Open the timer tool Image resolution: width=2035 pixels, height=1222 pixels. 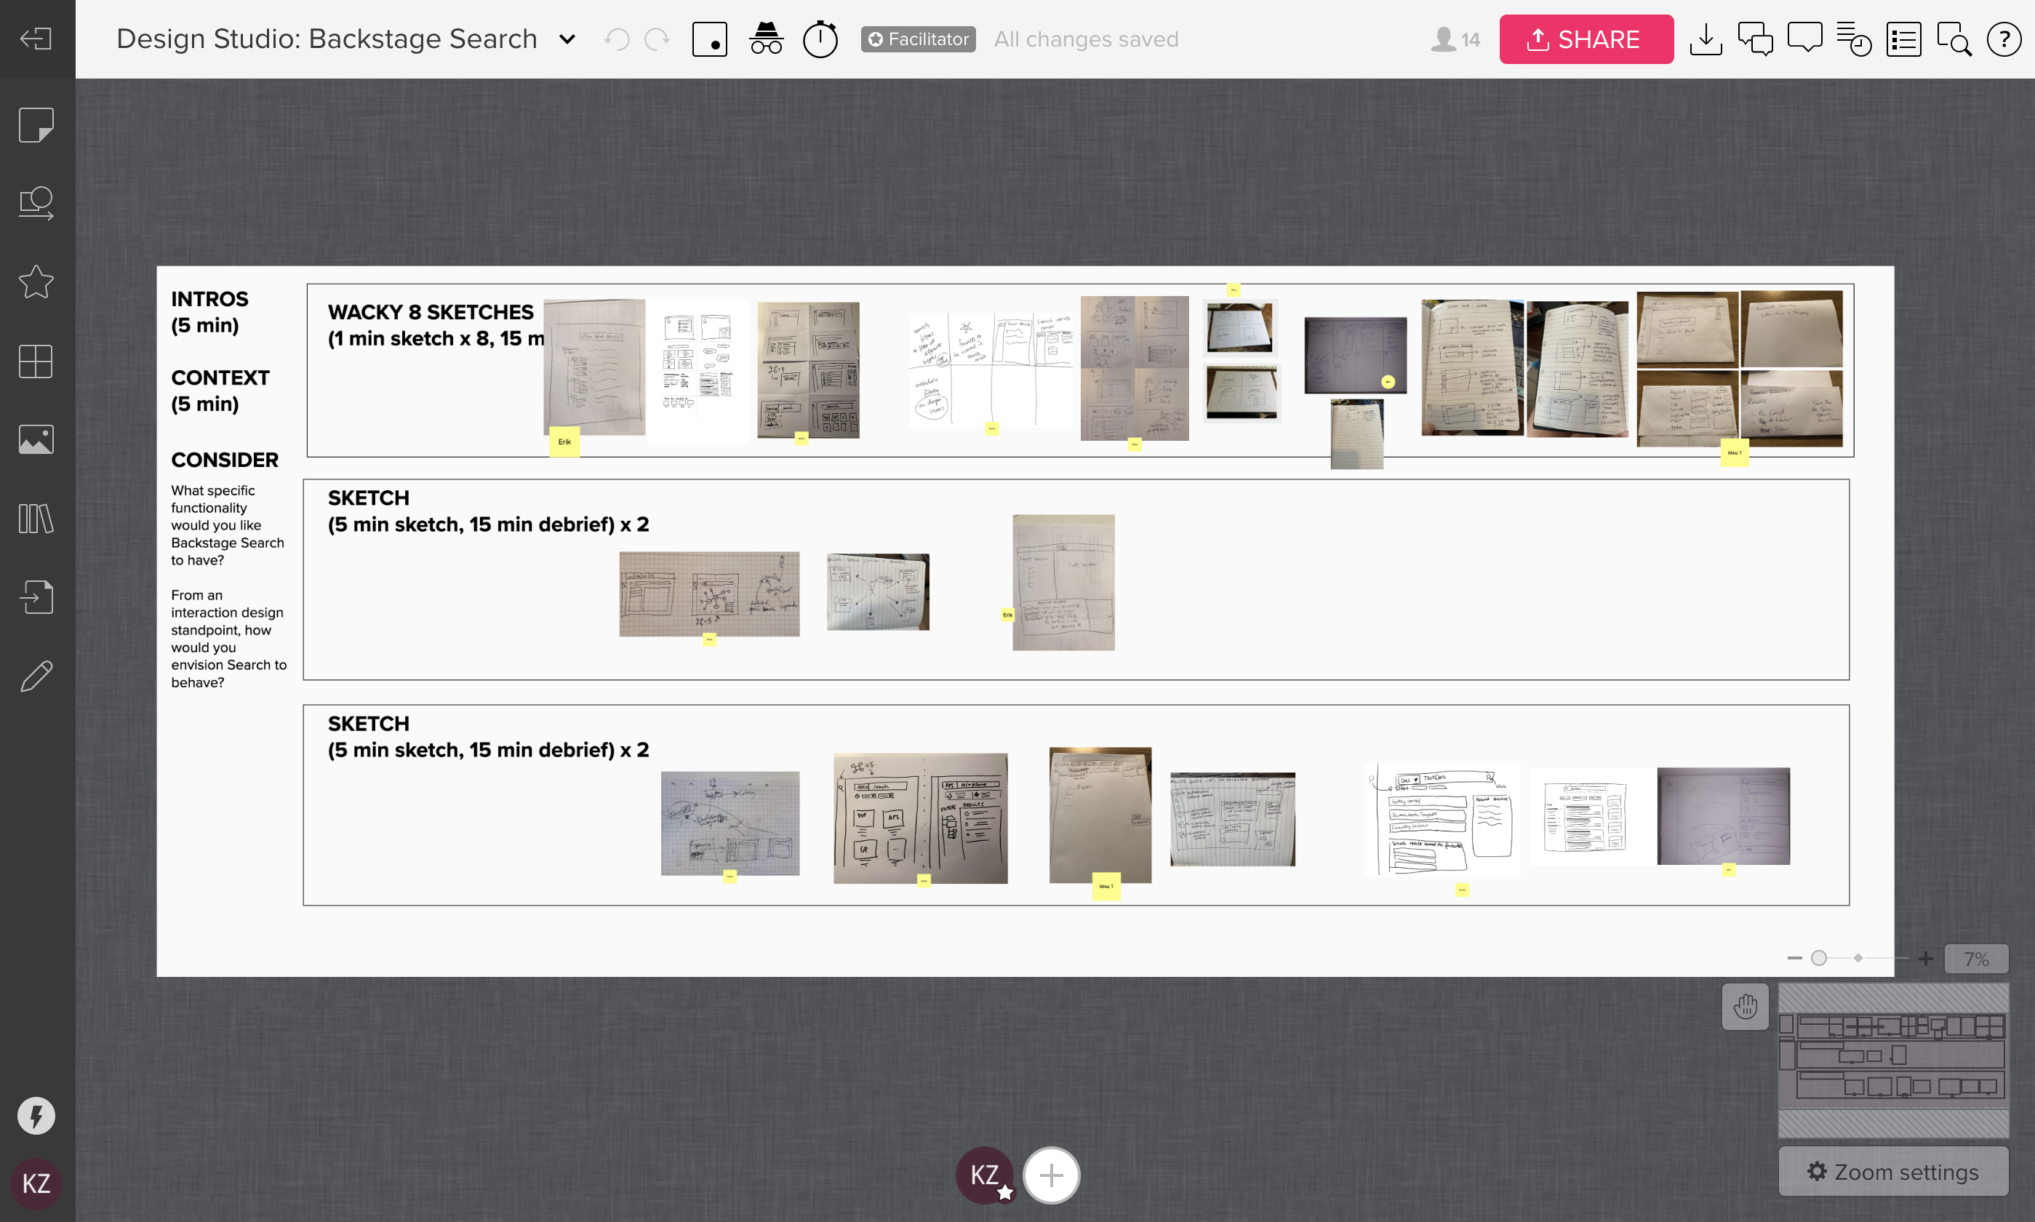coord(820,39)
